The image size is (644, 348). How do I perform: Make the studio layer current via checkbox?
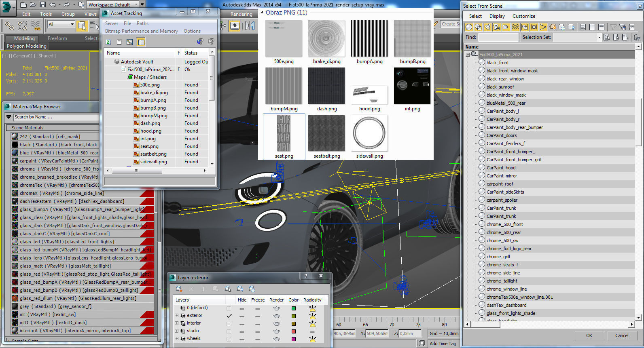(x=229, y=331)
